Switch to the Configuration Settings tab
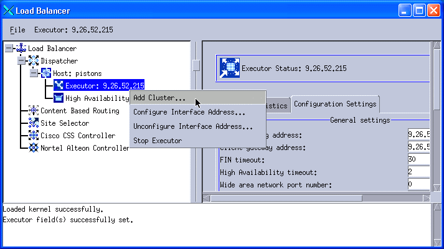 pyautogui.click(x=335, y=104)
